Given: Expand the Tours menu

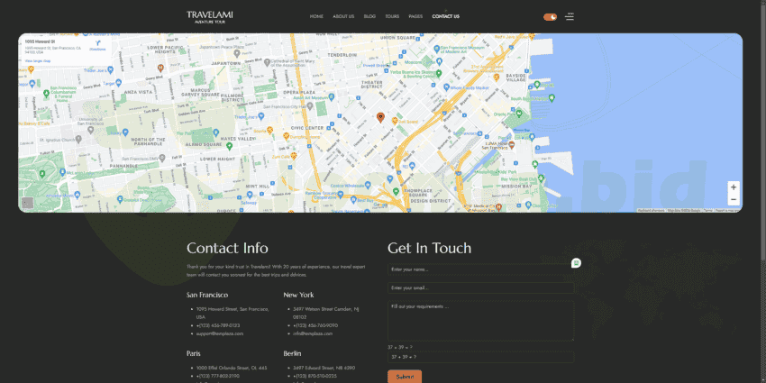Looking at the screenshot, I should [392, 16].
